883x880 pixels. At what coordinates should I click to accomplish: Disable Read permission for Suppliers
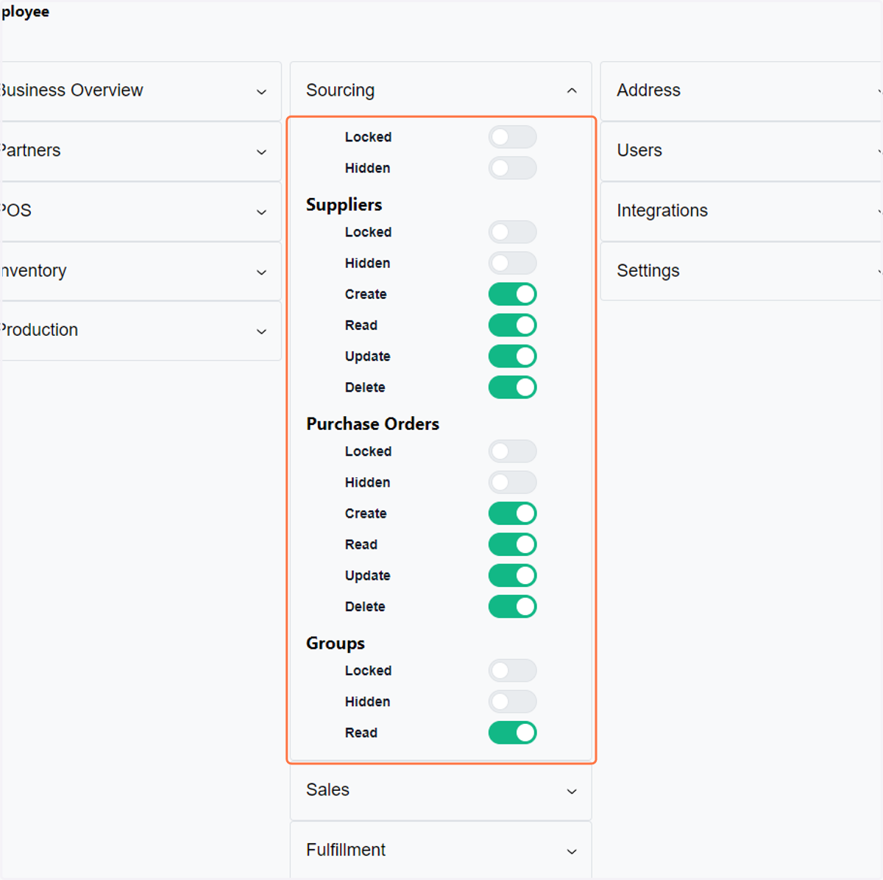tap(513, 325)
